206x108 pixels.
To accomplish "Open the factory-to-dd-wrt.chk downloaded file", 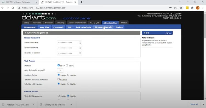I will pyautogui.click(x=55, y=105).
